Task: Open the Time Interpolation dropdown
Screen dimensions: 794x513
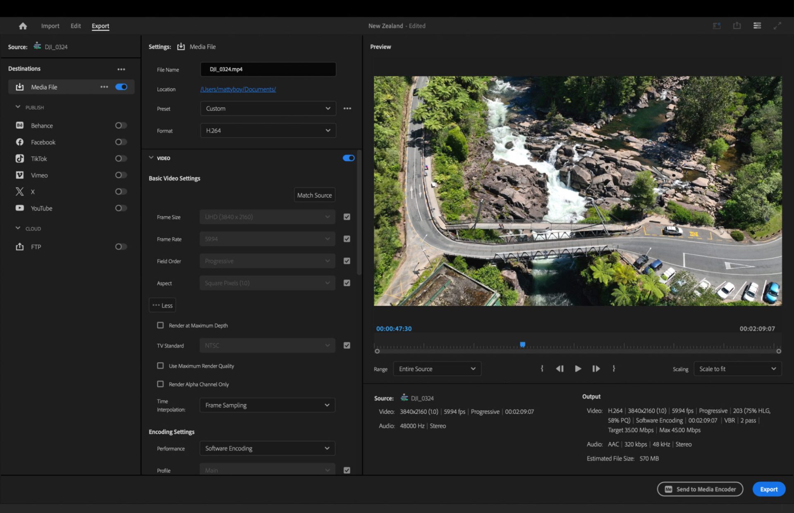Action: 267,405
